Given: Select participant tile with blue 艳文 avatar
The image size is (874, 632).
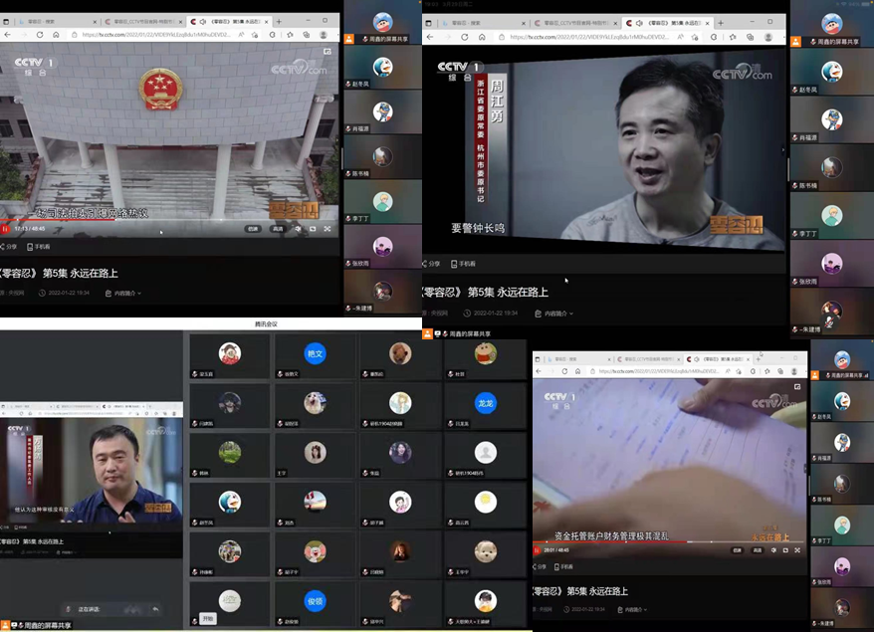Looking at the screenshot, I should (x=316, y=354).
